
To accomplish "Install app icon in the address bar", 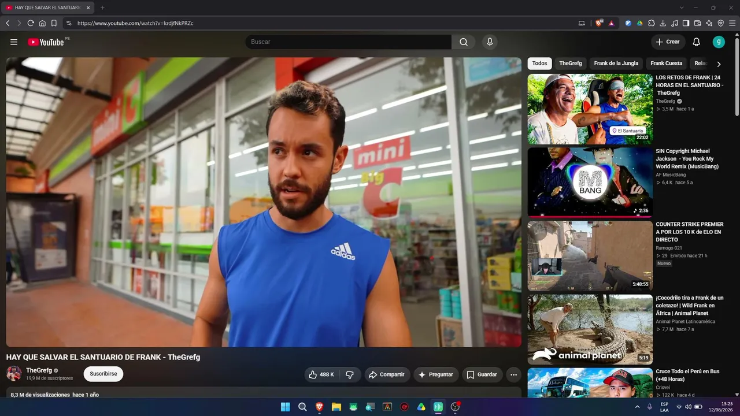I will 582,23.
